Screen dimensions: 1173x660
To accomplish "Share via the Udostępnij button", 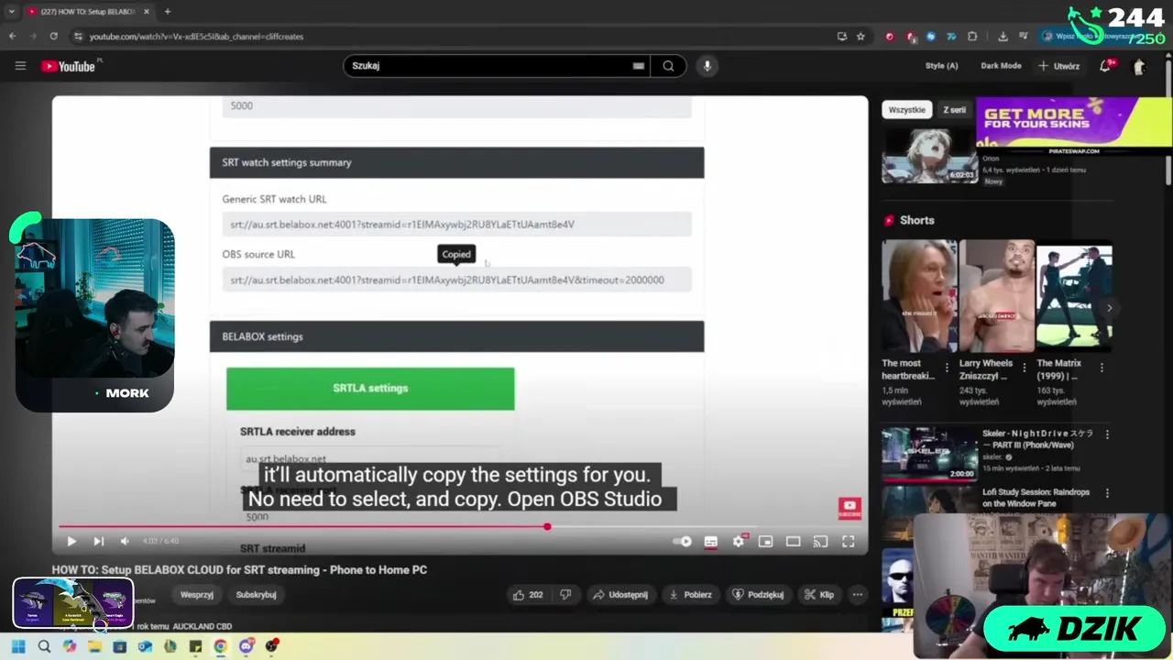I will 620,595.
